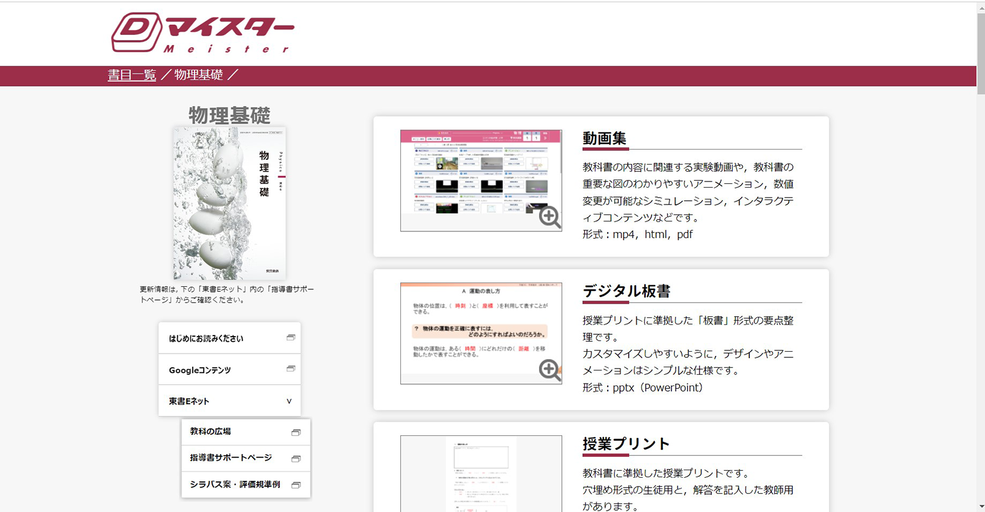Open the Googleコンテンツ menu item
This screenshot has width=985, height=512.
200,370
